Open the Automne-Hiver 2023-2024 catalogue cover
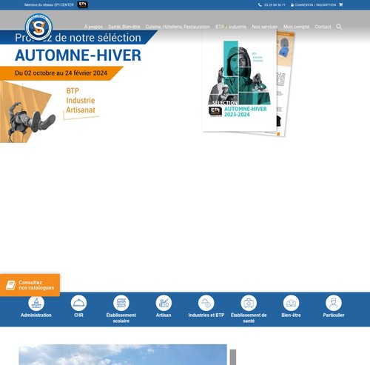The height and width of the screenshot is (365, 370). pyautogui.click(x=239, y=81)
